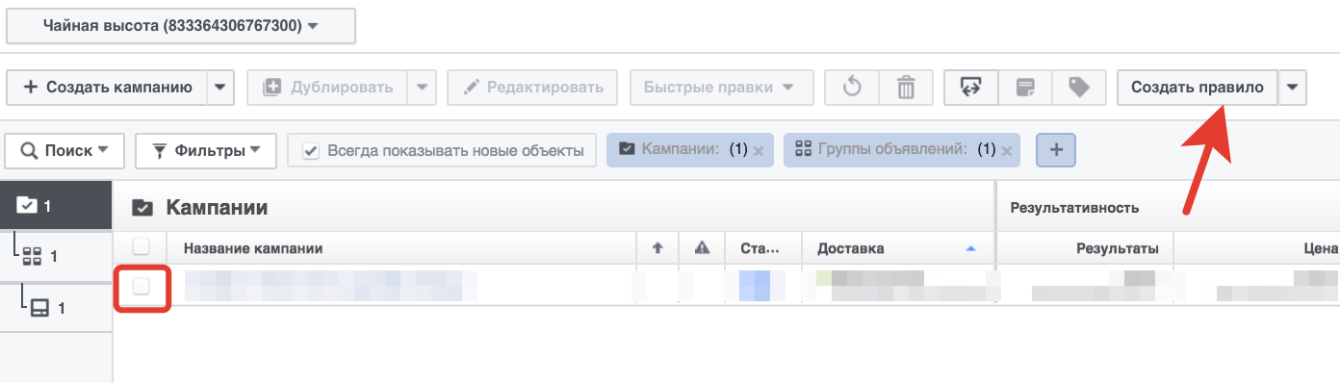Screen dimensions: 1340x383
Task: Click the trash delete icon
Action: 906,88
